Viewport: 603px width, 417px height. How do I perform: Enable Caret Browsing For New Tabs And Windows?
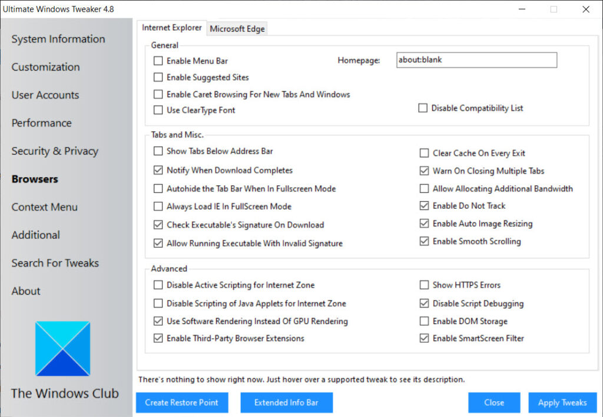(158, 94)
